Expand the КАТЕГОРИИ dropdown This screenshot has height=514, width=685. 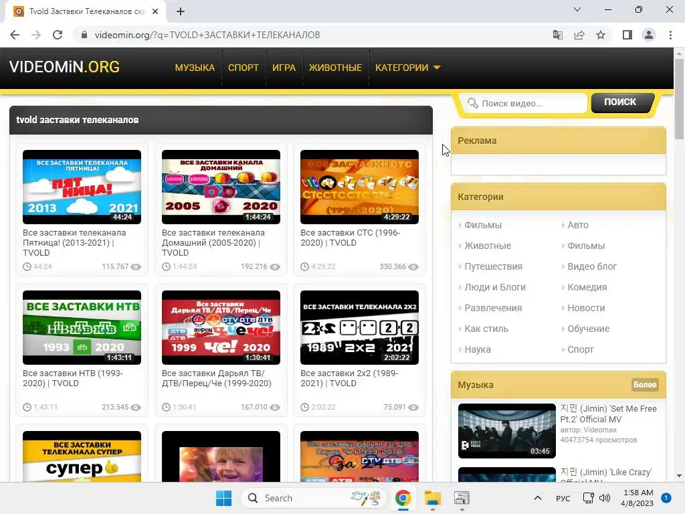coord(407,68)
